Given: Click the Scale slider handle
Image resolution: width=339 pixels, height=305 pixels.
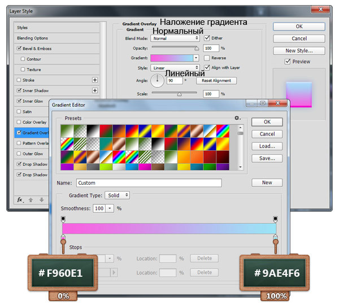Looking at the screenshot, I should click(179, 94).
